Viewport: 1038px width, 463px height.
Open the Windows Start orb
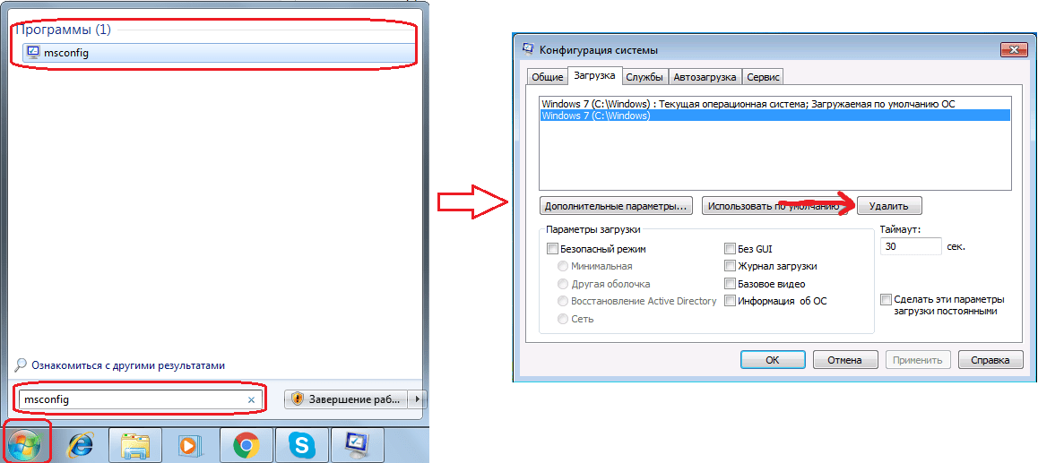coord(24,444)
